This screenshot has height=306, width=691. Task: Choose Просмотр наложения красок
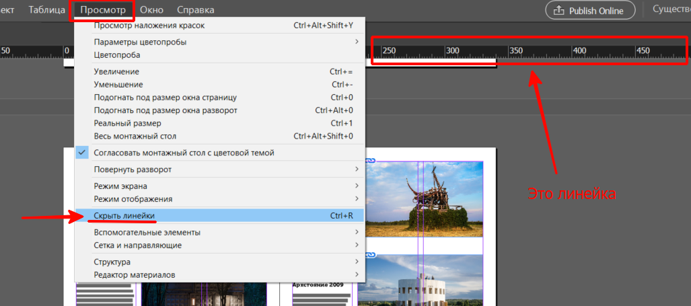click(149, 26)
